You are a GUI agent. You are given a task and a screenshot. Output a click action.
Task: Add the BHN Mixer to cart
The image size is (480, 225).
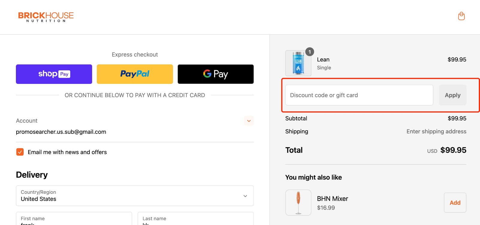[455, 203]
